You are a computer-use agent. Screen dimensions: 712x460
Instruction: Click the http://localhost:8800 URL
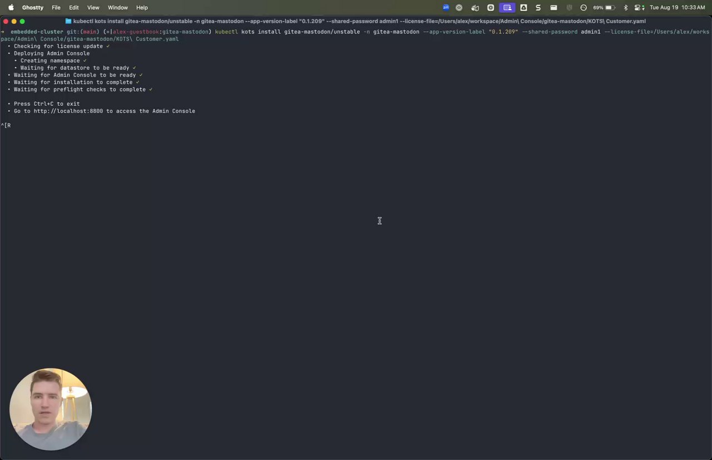click(68, 111)
